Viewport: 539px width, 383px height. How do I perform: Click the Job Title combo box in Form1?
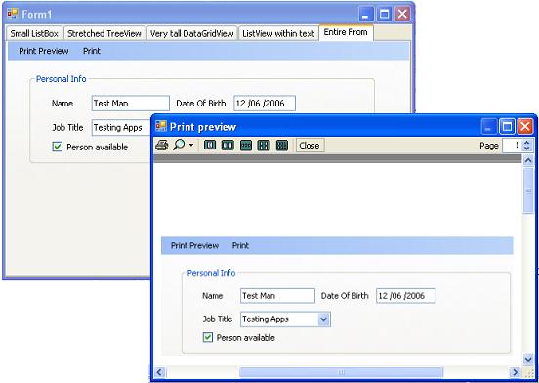[x=122, y=128]
